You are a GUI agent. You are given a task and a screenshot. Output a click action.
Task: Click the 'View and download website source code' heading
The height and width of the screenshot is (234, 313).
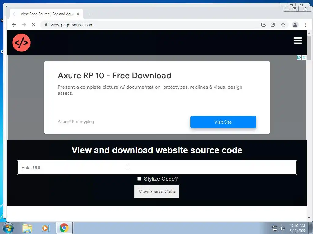tap(157, 150)
